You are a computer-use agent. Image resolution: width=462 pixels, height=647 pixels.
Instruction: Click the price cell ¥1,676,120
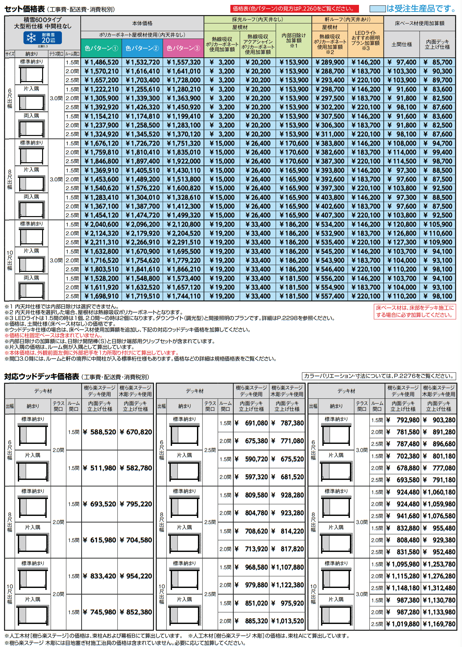click(x=101, y=143)
